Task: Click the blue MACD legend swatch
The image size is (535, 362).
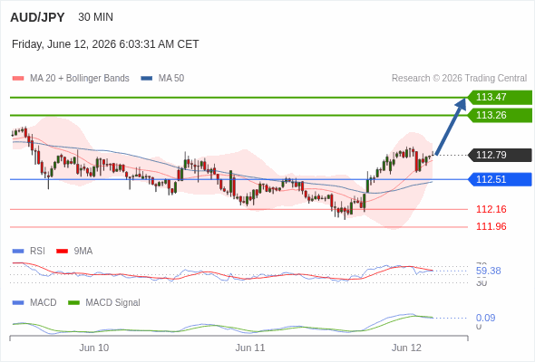Action: click(18, 303)
